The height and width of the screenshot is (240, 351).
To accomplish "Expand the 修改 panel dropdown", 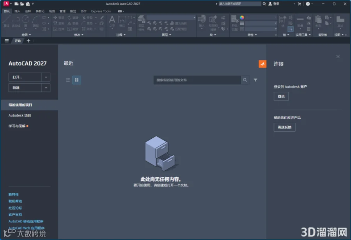I will [x=78, y=35].
